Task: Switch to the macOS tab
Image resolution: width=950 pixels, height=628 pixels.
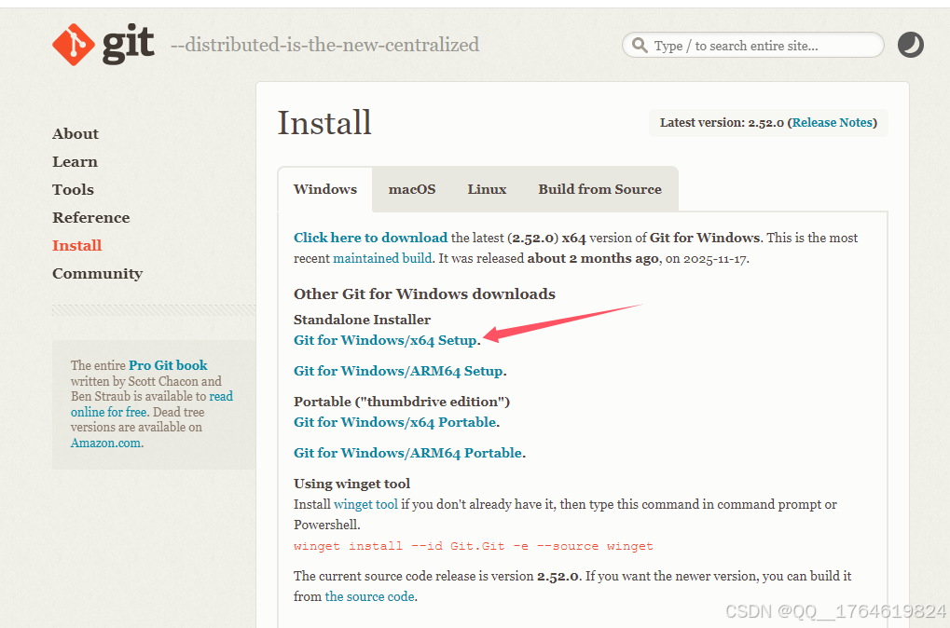Action: [412, 189]
